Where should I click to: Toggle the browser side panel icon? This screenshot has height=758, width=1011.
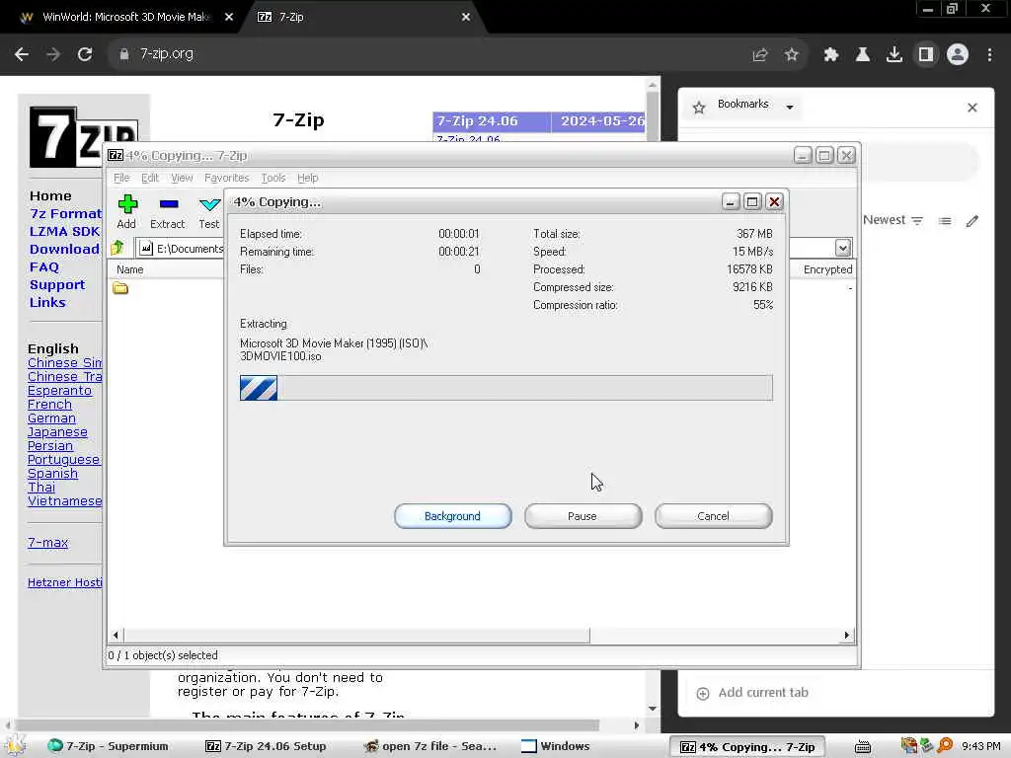tap(926, 55)
